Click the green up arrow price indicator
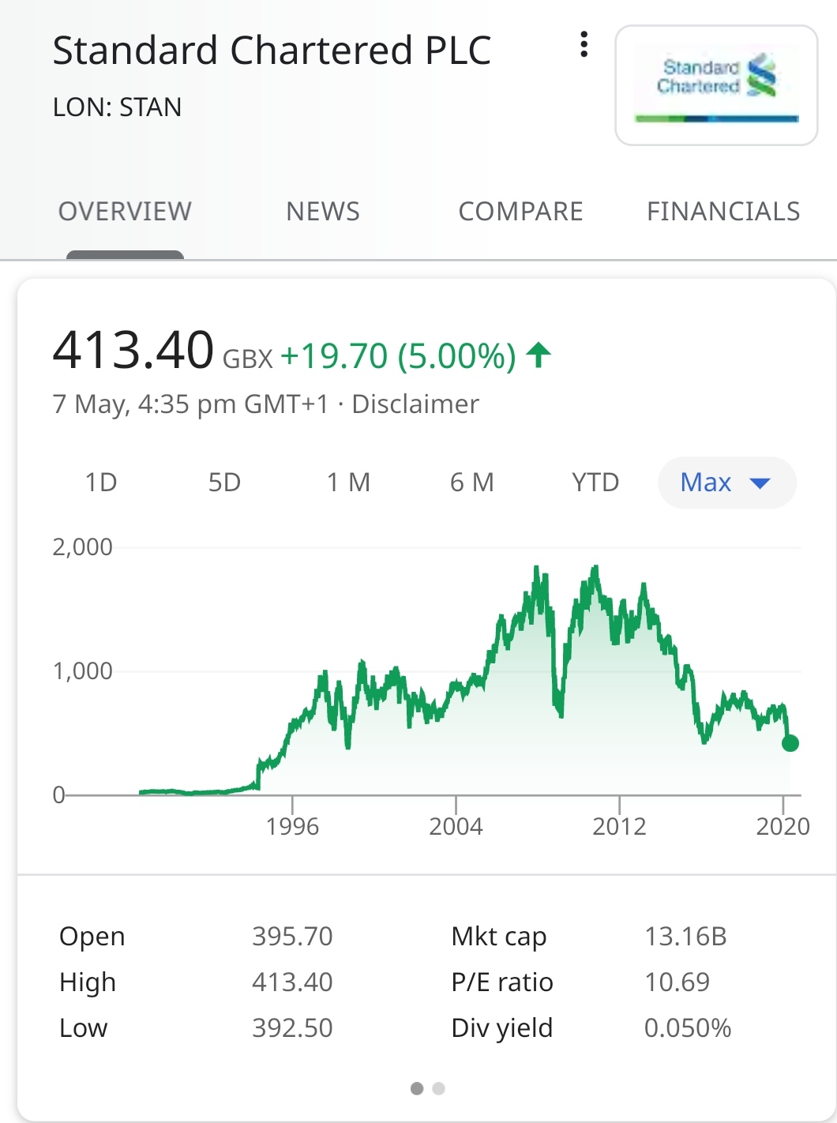The height and width of the screenshot is (1123, 837). click(x=539, y=355)
